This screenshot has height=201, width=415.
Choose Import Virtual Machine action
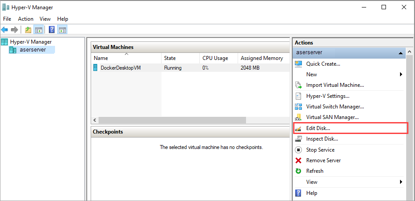[335, 85]
